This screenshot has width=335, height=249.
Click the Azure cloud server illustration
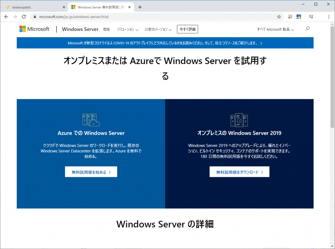tap(91, 120)
